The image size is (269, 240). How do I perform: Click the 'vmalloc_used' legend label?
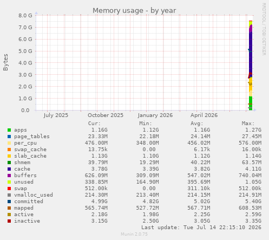pos(34,195)
